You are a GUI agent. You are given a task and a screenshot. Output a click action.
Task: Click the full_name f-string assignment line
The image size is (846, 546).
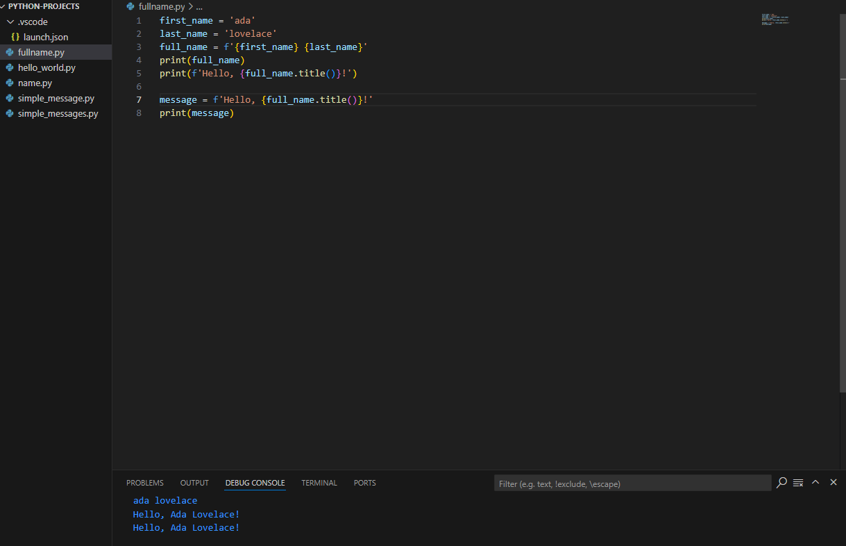[263, 47]
